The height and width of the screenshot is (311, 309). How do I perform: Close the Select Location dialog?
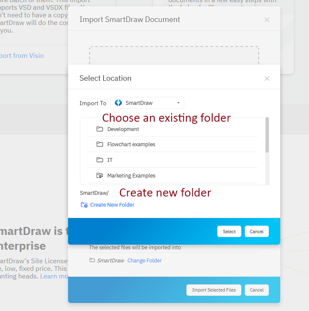click(x=267, y=78)
